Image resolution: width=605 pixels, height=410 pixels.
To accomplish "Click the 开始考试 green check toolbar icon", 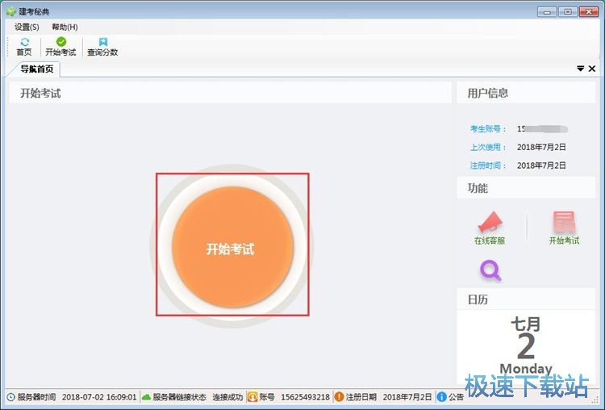I will point(61,42).
